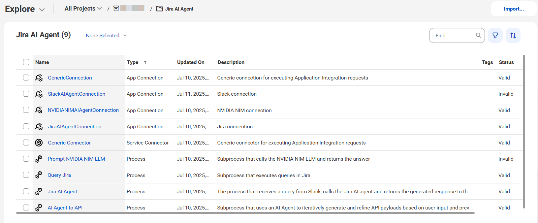Click the NVIDIANIMAIAgentConnection row icon
Image resolution: width=538 pixels, height=223 pixels.
pyautogui.click(x=39, y=110)
